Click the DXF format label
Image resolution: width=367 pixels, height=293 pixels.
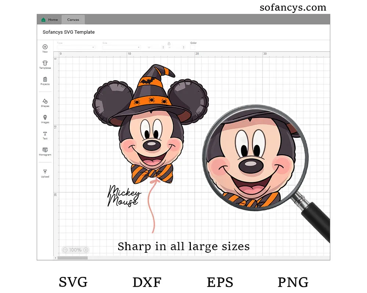coord(147,282)
